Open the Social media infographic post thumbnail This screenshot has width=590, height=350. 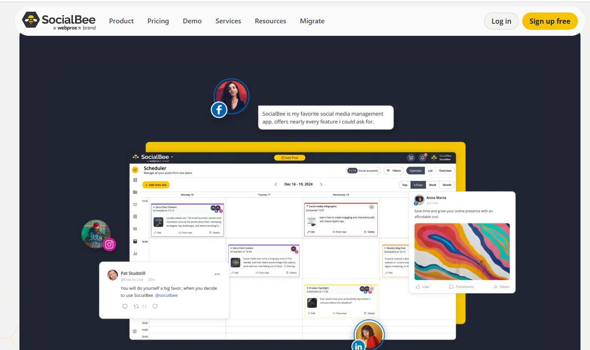[x=312, y=221]
